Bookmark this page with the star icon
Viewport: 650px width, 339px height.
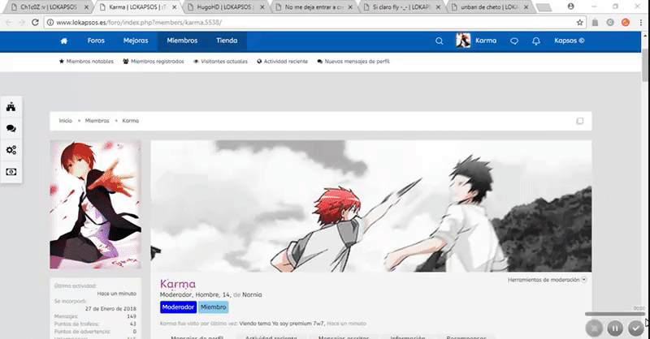pyautogui.click(x=580, y=22)
